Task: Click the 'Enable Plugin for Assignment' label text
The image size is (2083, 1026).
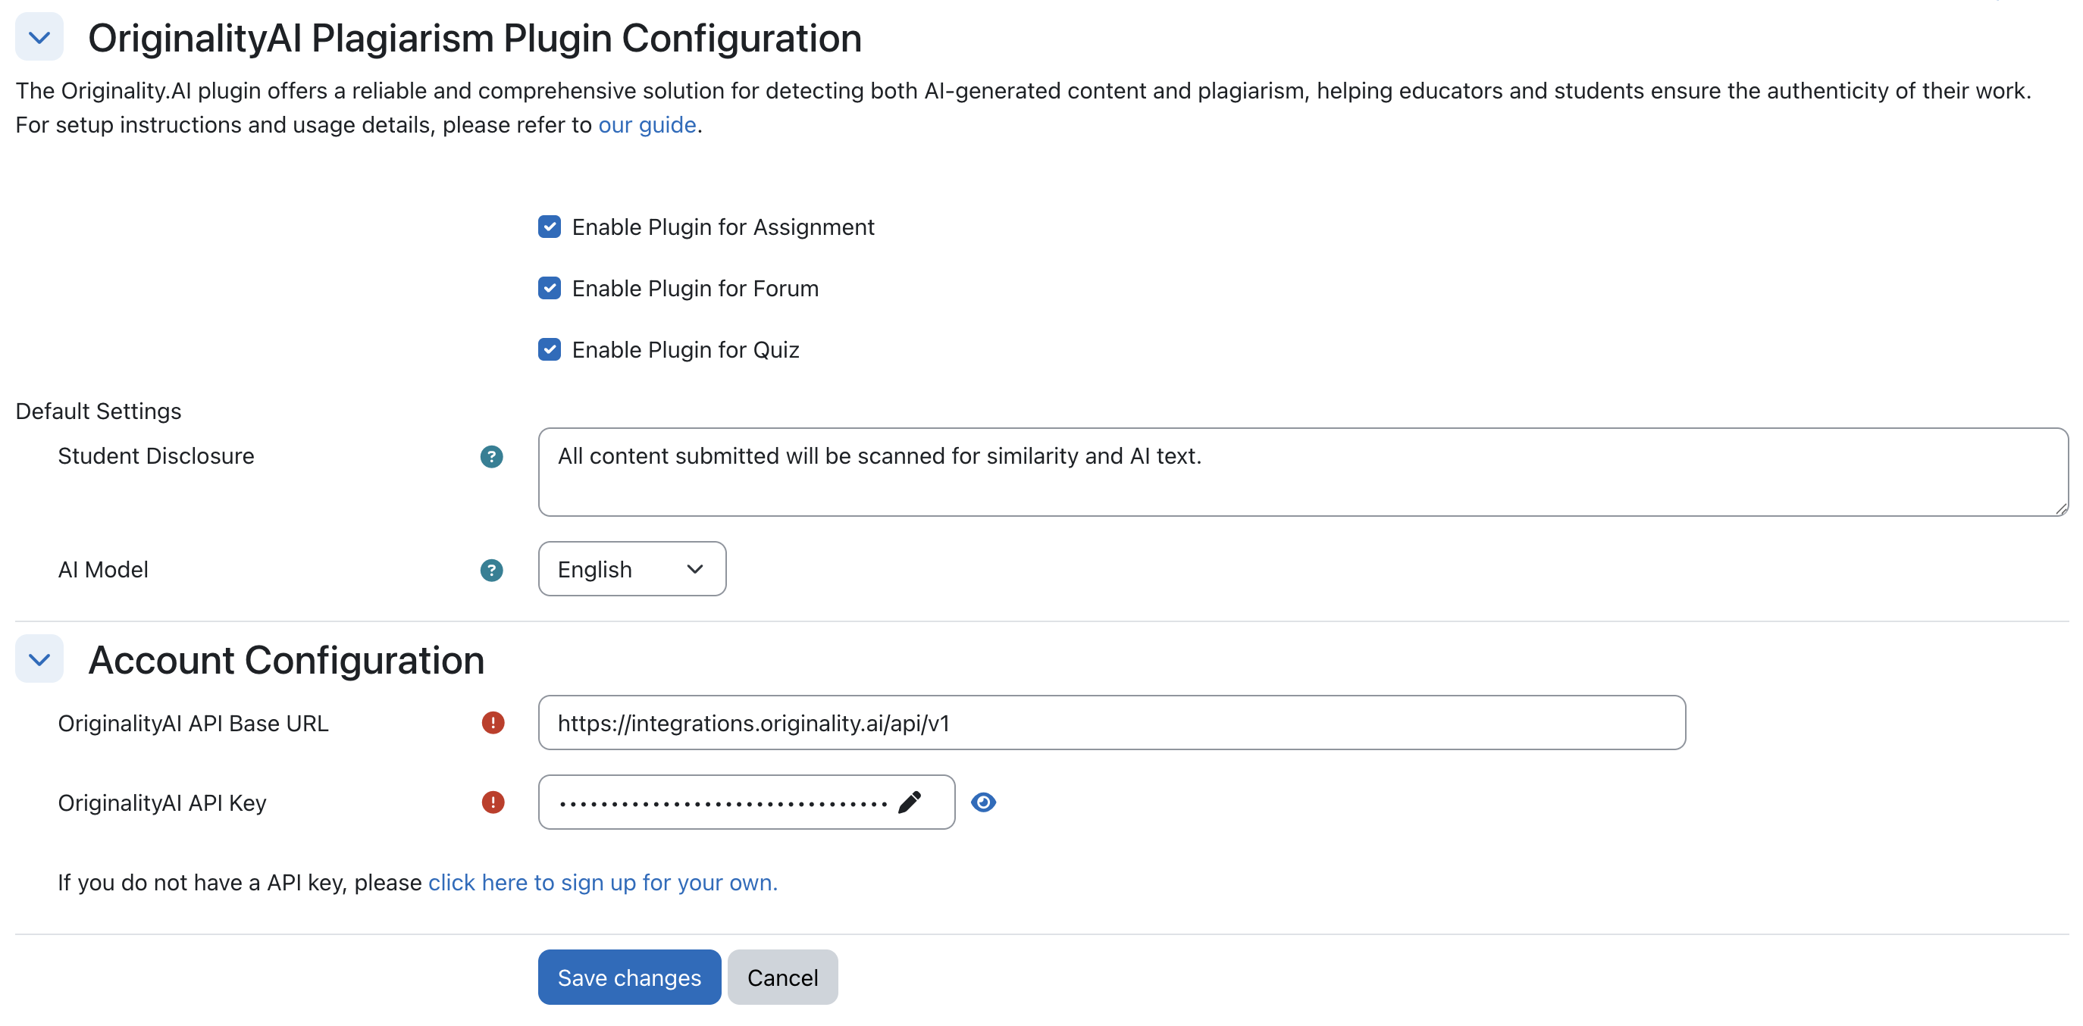Action: point(723,228)
